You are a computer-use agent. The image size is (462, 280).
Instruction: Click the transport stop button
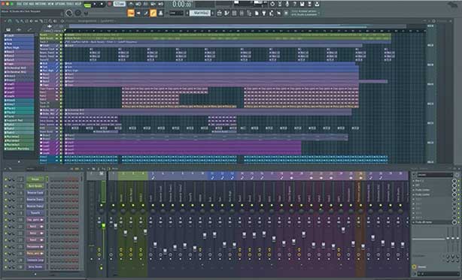(x=102, y=5)
